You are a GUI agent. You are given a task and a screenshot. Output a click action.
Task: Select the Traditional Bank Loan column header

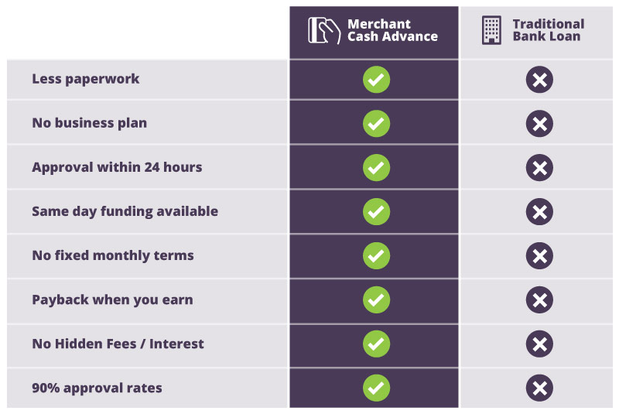tap(536, 33)
